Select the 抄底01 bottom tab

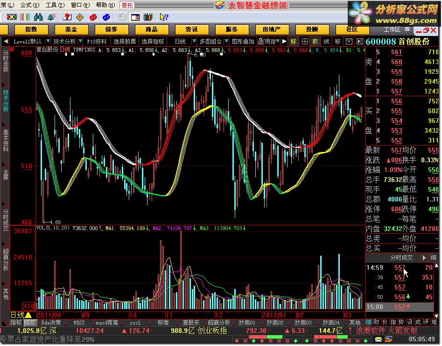tap(247, 323)
